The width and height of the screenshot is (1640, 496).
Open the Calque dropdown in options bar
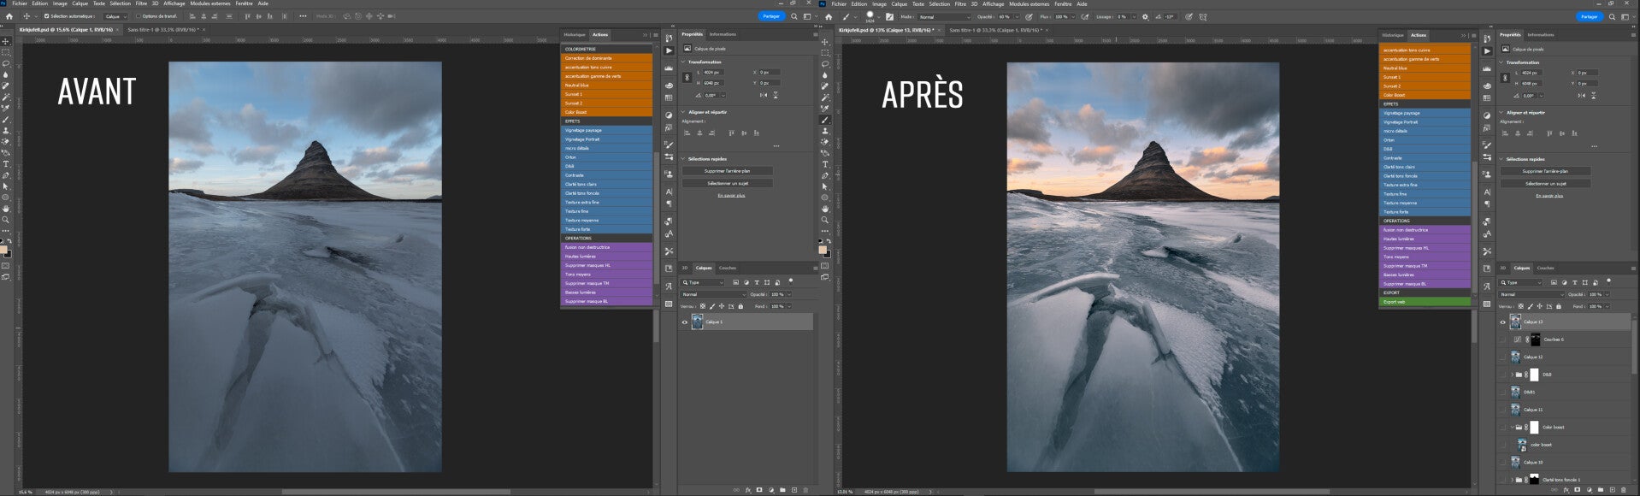point(115,16)
